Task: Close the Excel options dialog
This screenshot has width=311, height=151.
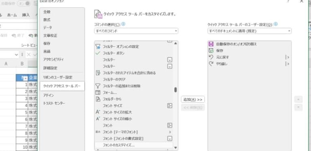Action: coord(301,1)
